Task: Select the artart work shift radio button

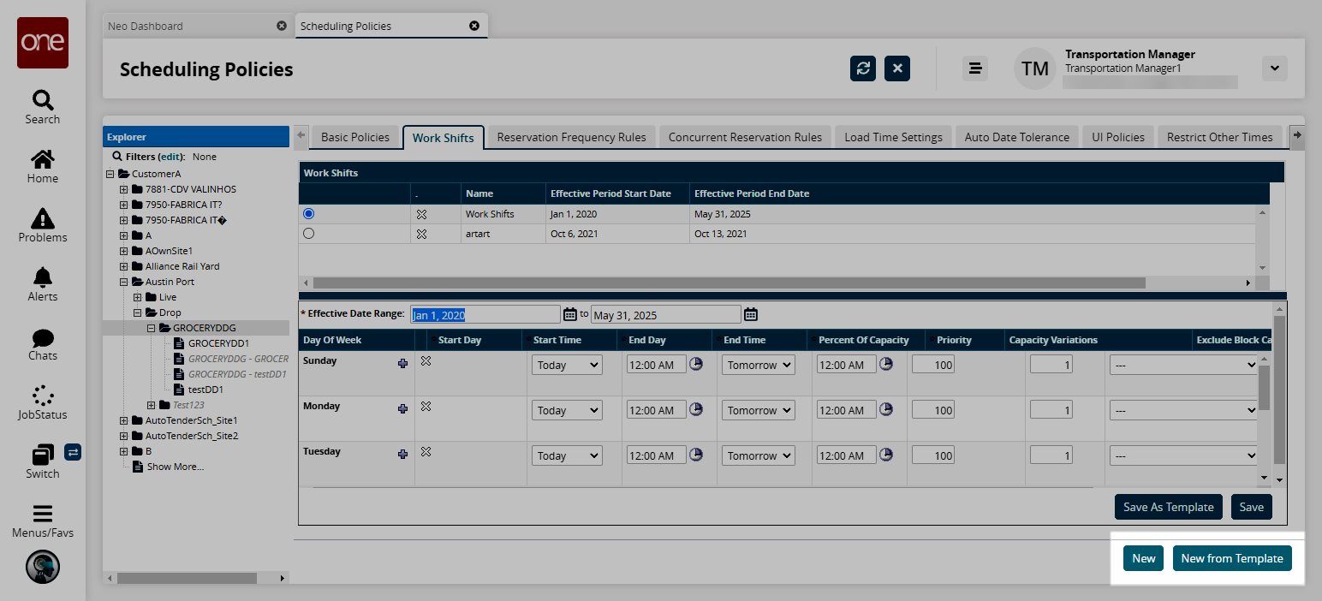Action: 309,233
